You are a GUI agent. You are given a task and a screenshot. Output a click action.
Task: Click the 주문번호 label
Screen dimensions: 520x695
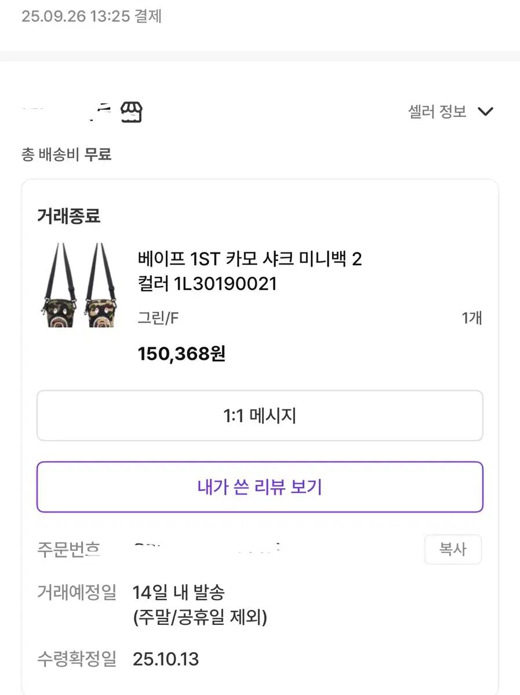pyautogui.click(x=68, y=549)
